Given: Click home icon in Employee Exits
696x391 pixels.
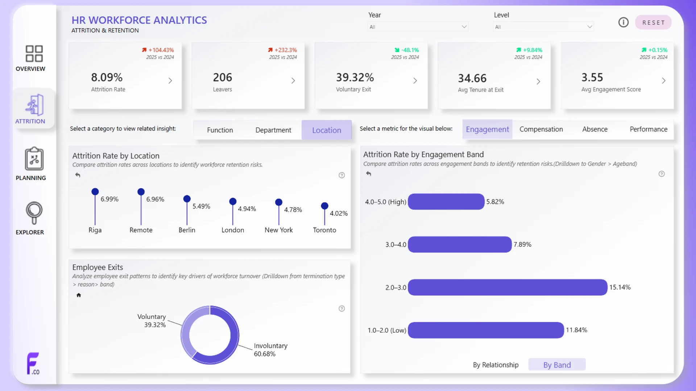Looking at the screenshot, I should point(79,295).
